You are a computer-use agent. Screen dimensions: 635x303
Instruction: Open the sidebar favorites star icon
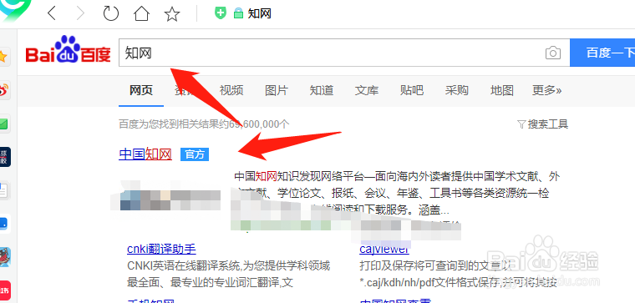tap(3, 57)
